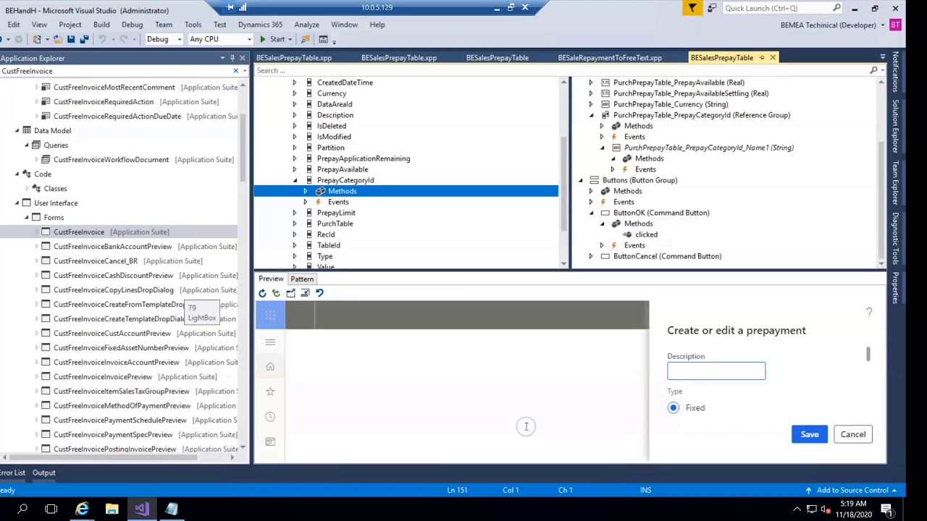Screen dimensions: 927x521
Task: Click the Save file toolbar icon
Action: [72, 39]
